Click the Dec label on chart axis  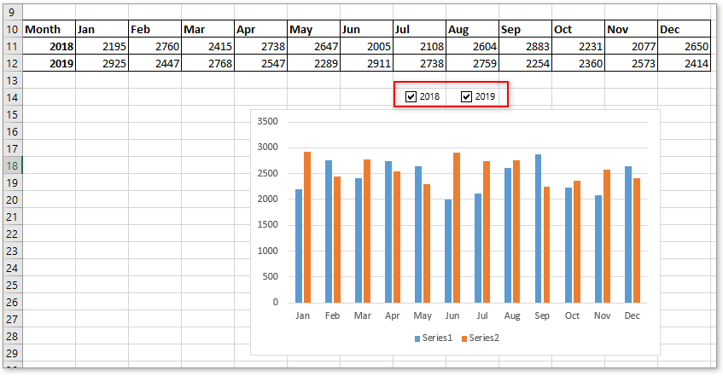(633, 316)
